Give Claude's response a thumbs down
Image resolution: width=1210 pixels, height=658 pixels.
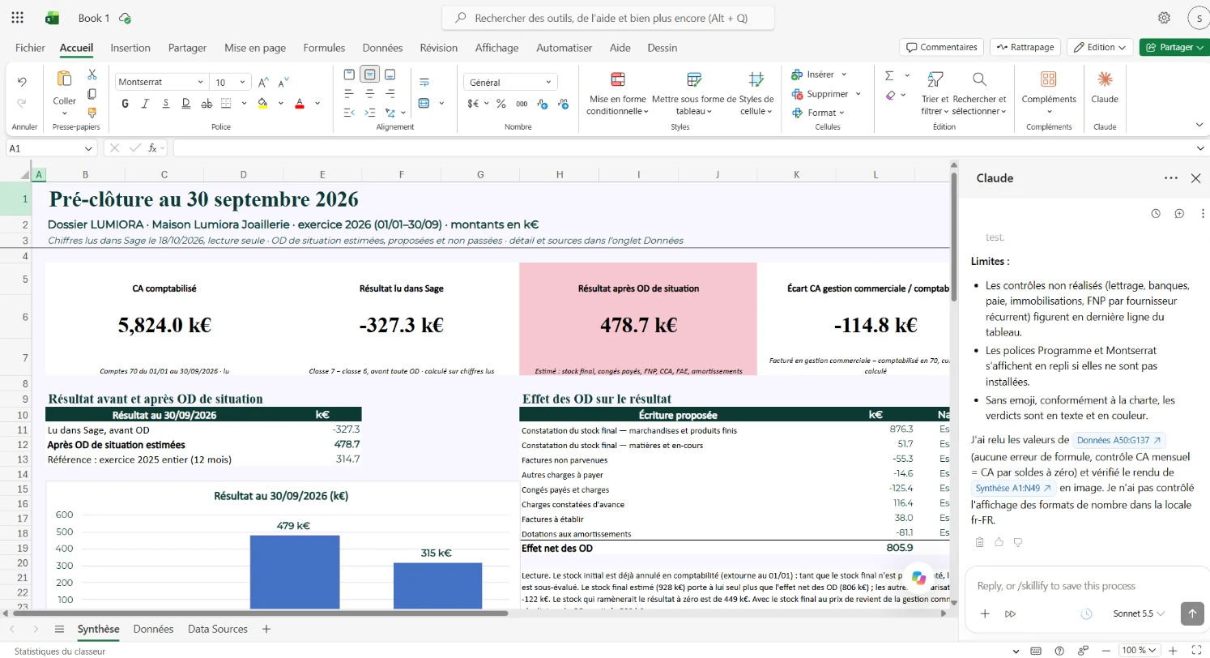[x=1018, y=542]
